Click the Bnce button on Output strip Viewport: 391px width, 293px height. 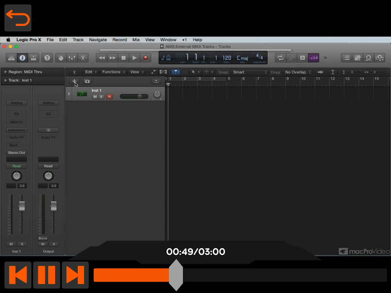click(x=42, y=238)
